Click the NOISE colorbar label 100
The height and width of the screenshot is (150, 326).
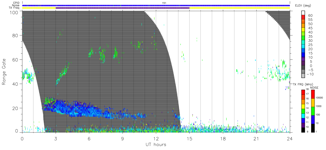pyautogui.click(x=318, y=115)
